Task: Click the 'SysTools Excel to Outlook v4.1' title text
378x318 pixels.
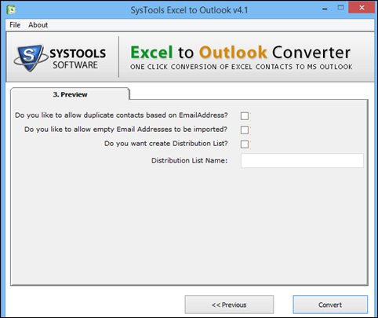Action: click(x=189, y=10)
